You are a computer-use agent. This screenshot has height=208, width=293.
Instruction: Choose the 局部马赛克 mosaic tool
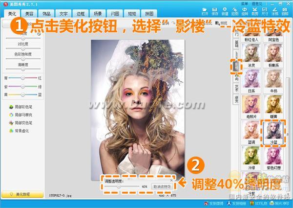[21, 115]
